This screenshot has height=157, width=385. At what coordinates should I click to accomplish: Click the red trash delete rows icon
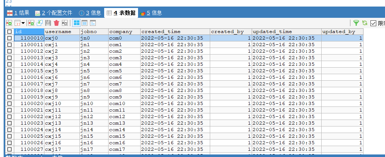(x=56, y=23)
